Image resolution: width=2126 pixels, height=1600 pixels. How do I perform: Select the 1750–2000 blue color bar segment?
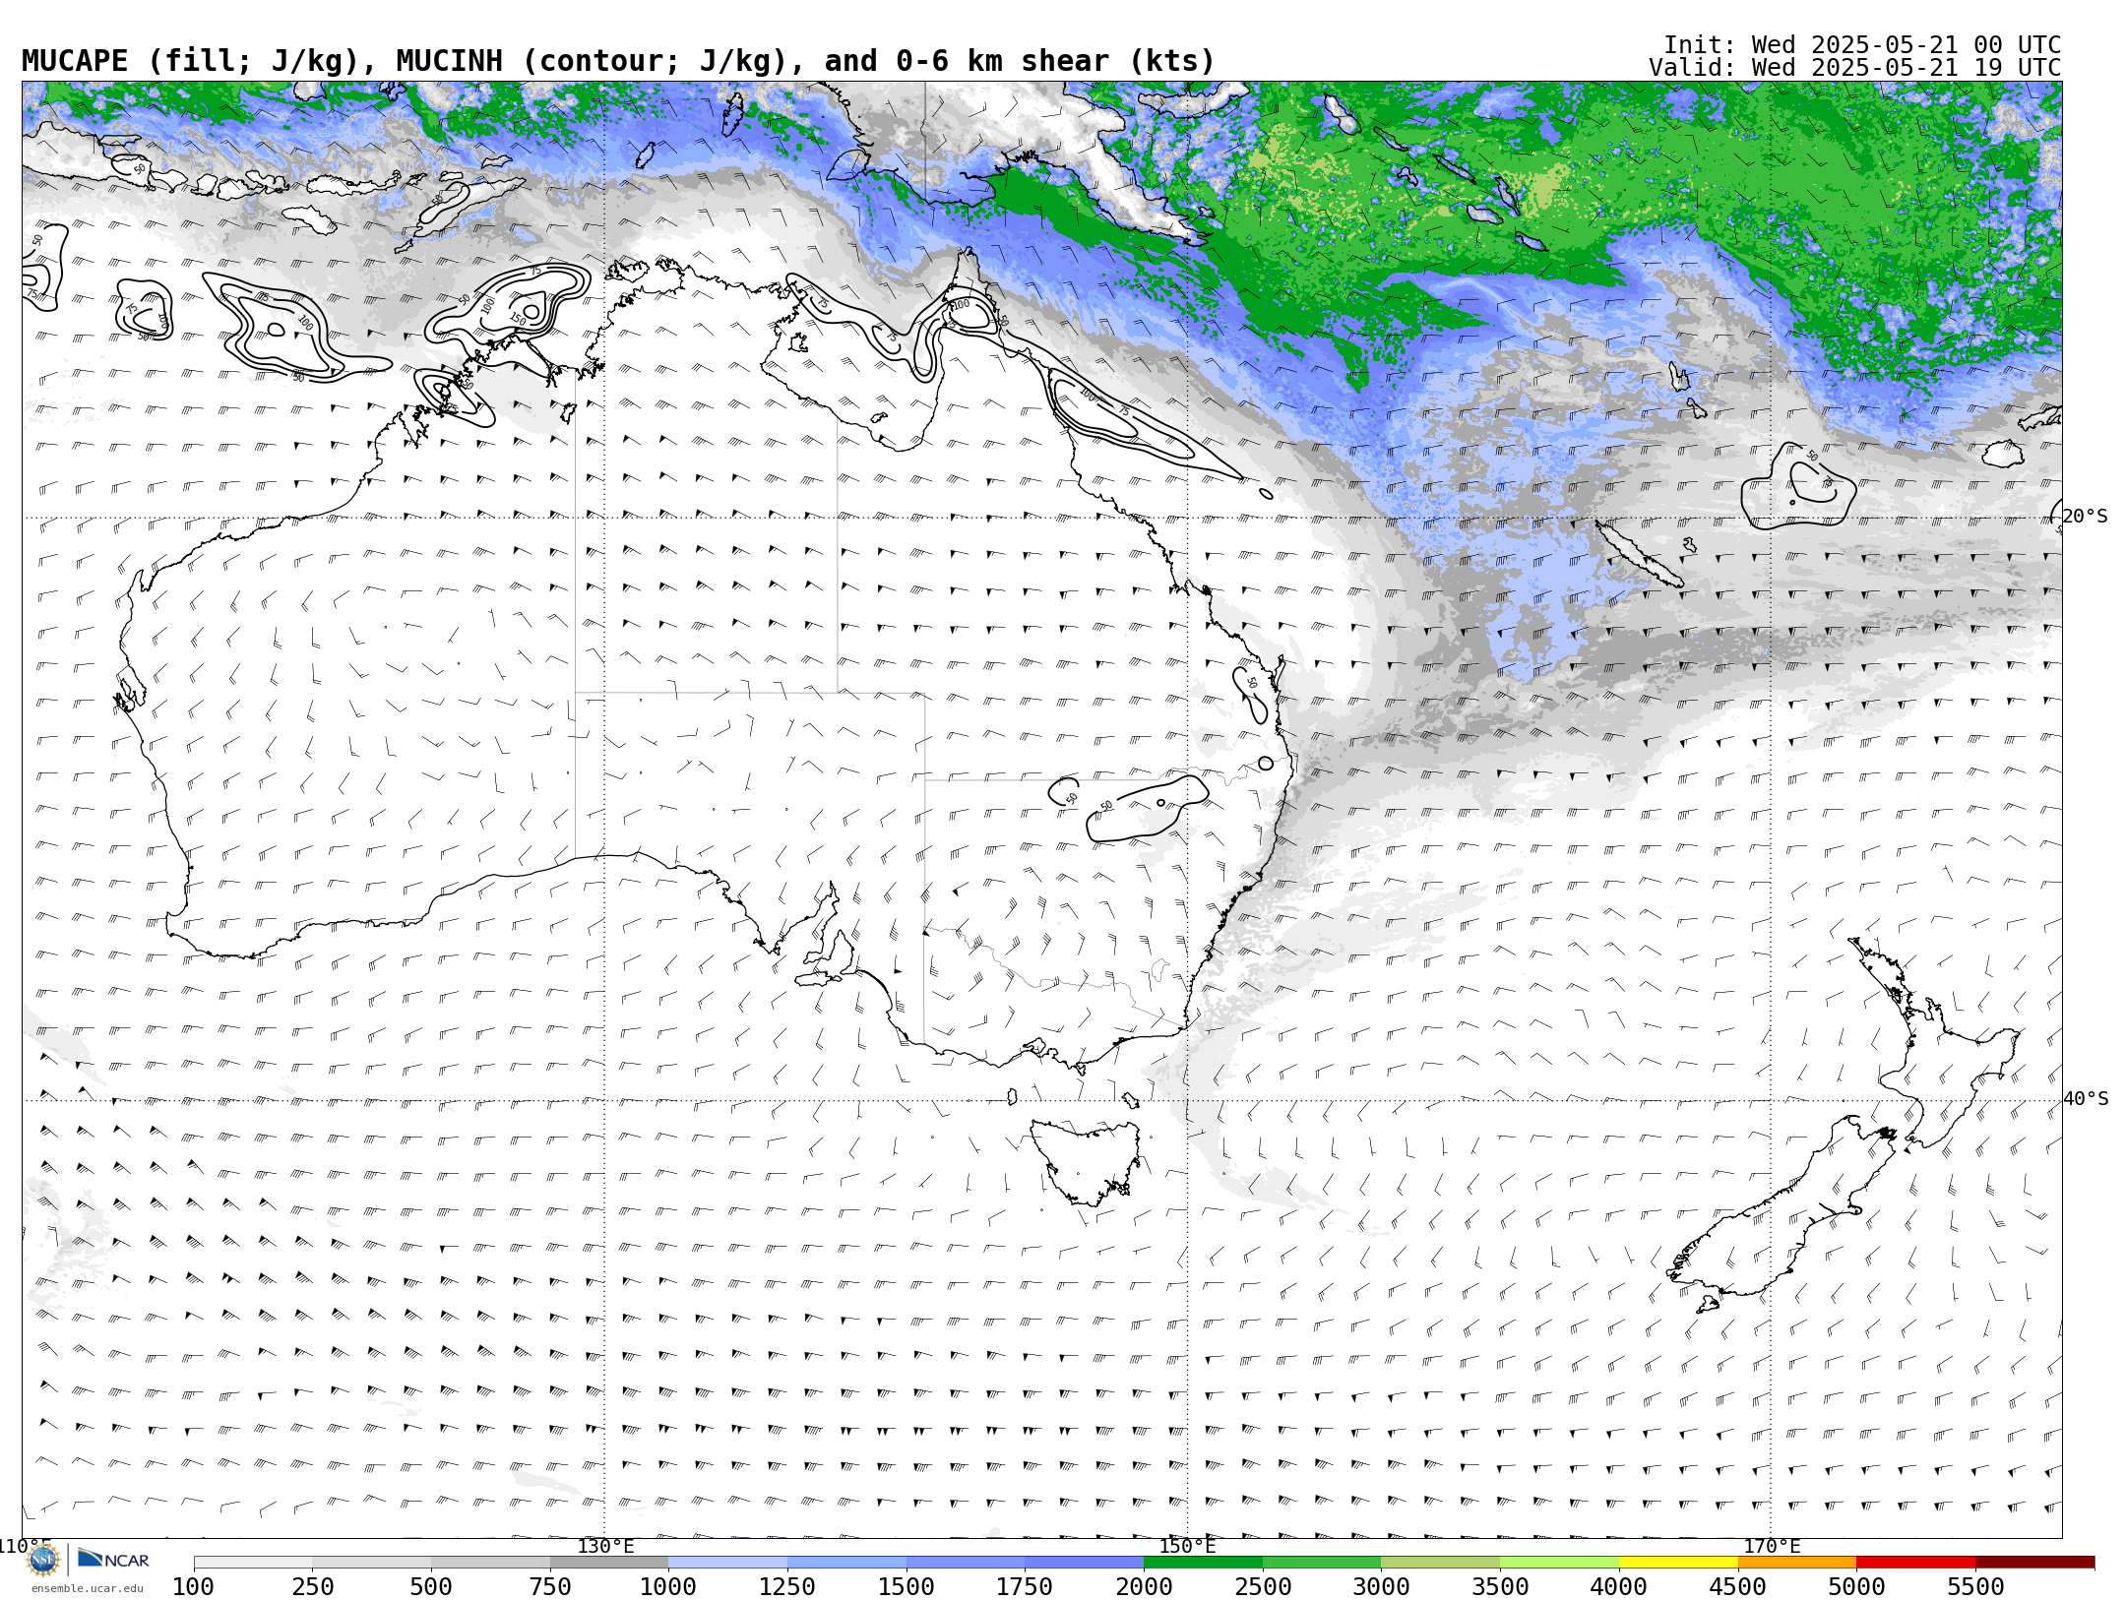(1085, 1562)
